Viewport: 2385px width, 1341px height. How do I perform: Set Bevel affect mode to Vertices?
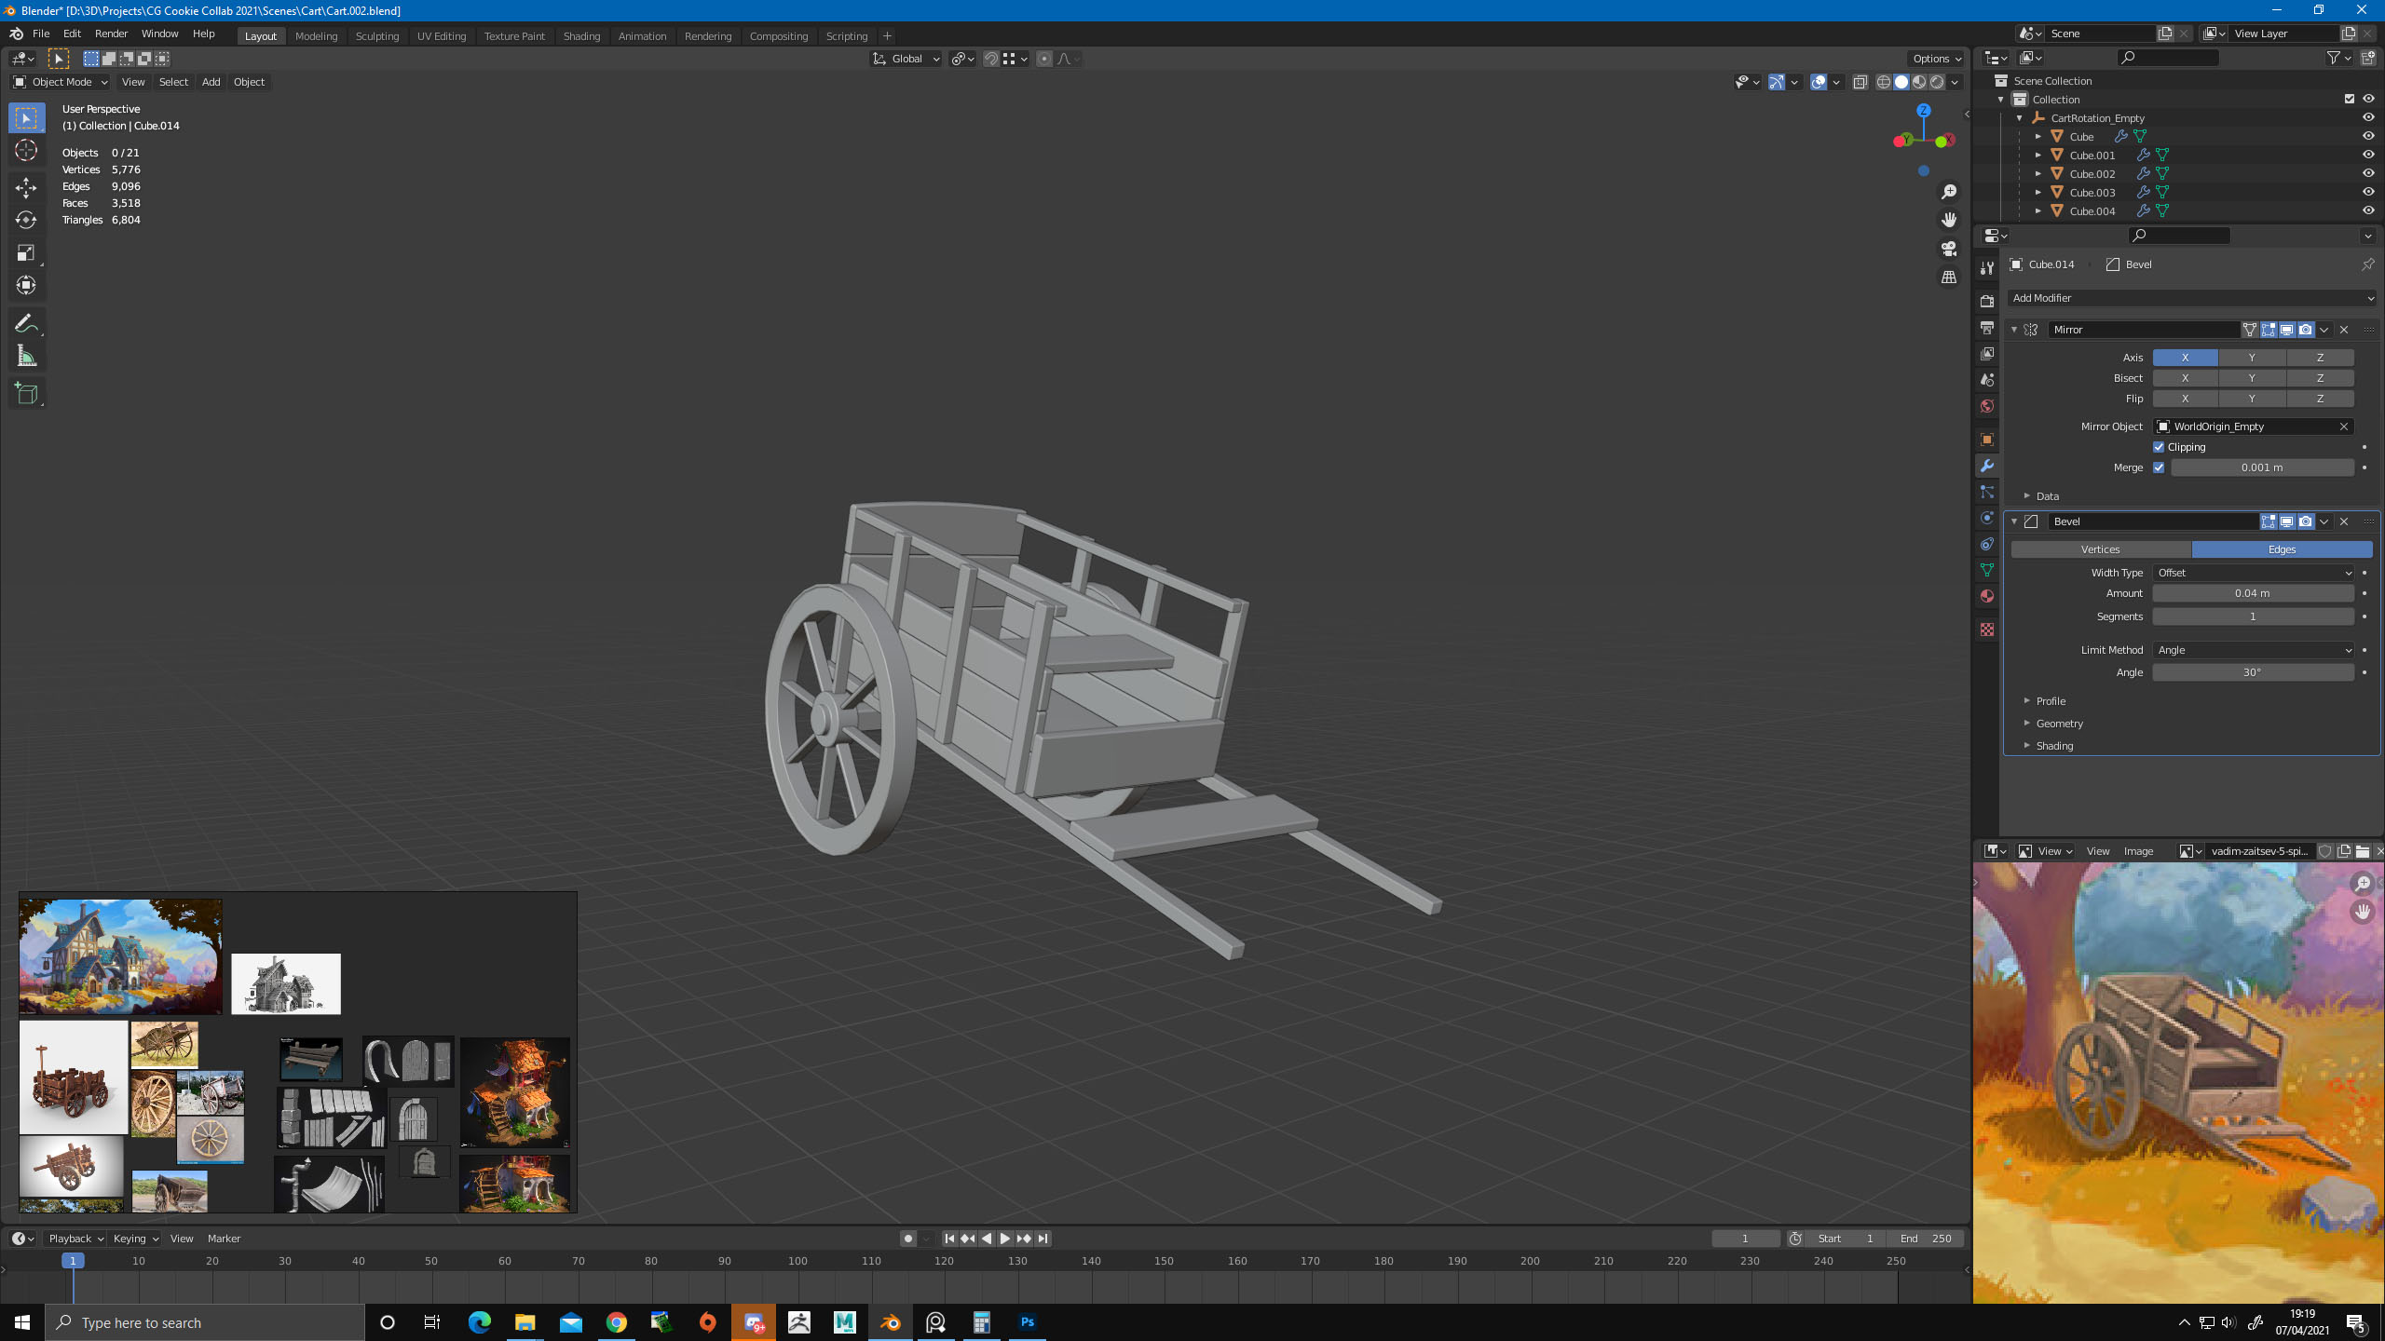2100,549
